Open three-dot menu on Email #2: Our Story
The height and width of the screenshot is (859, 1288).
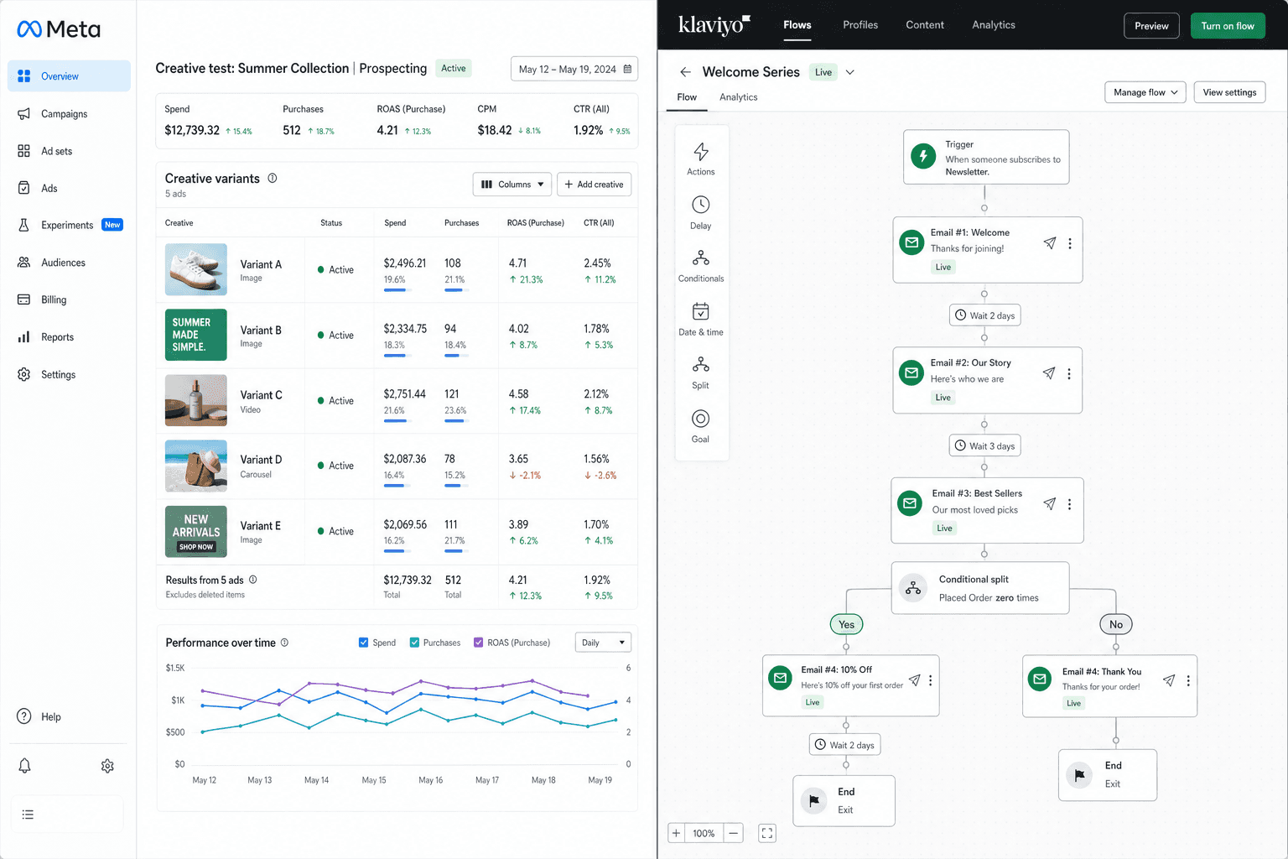click(1069, 374)
